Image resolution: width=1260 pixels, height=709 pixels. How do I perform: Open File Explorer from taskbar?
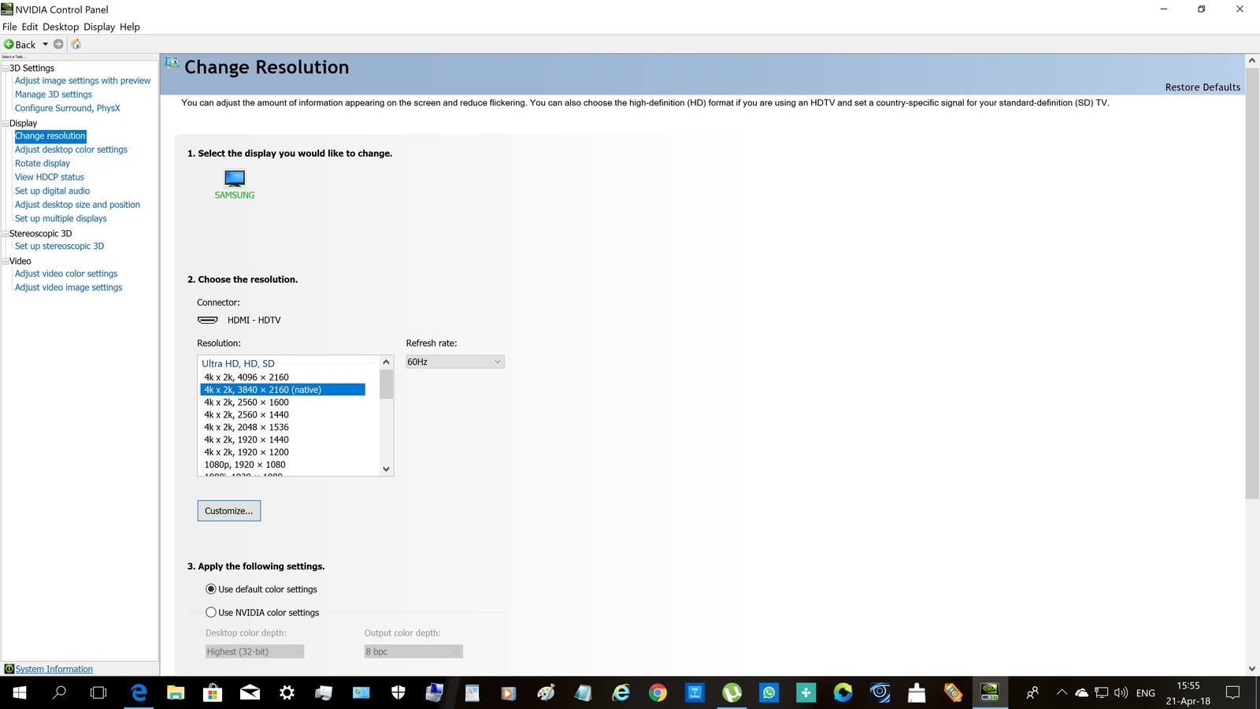click(176, 692)
